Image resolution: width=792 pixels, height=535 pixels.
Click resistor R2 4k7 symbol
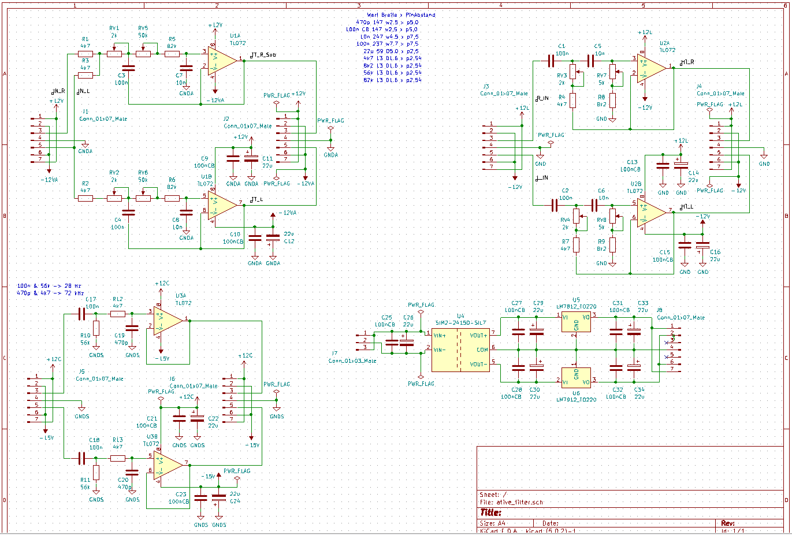(85, 198)
